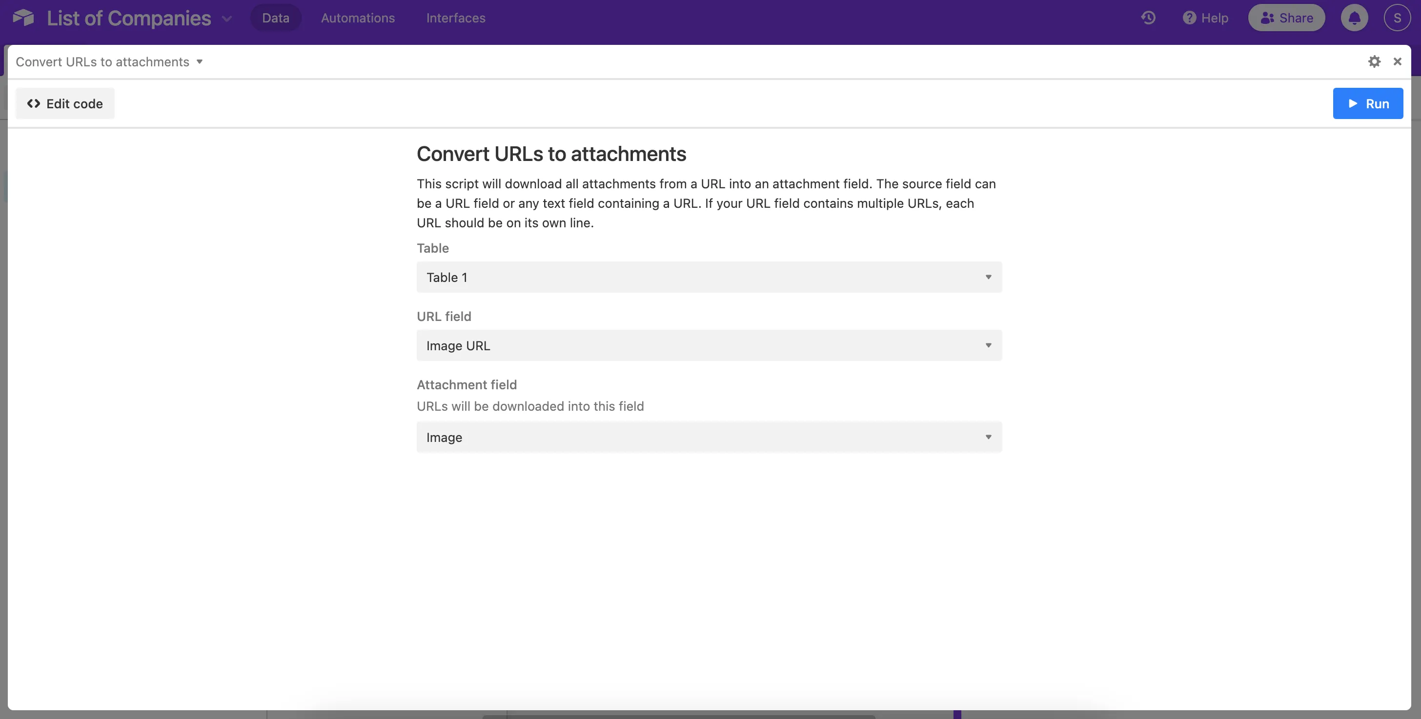Switch to the Interfaces tab
1421x719 pixels.
tap(456, 18)
